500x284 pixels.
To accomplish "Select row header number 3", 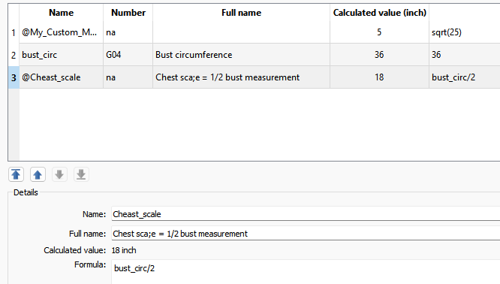I will coord(14,77).
